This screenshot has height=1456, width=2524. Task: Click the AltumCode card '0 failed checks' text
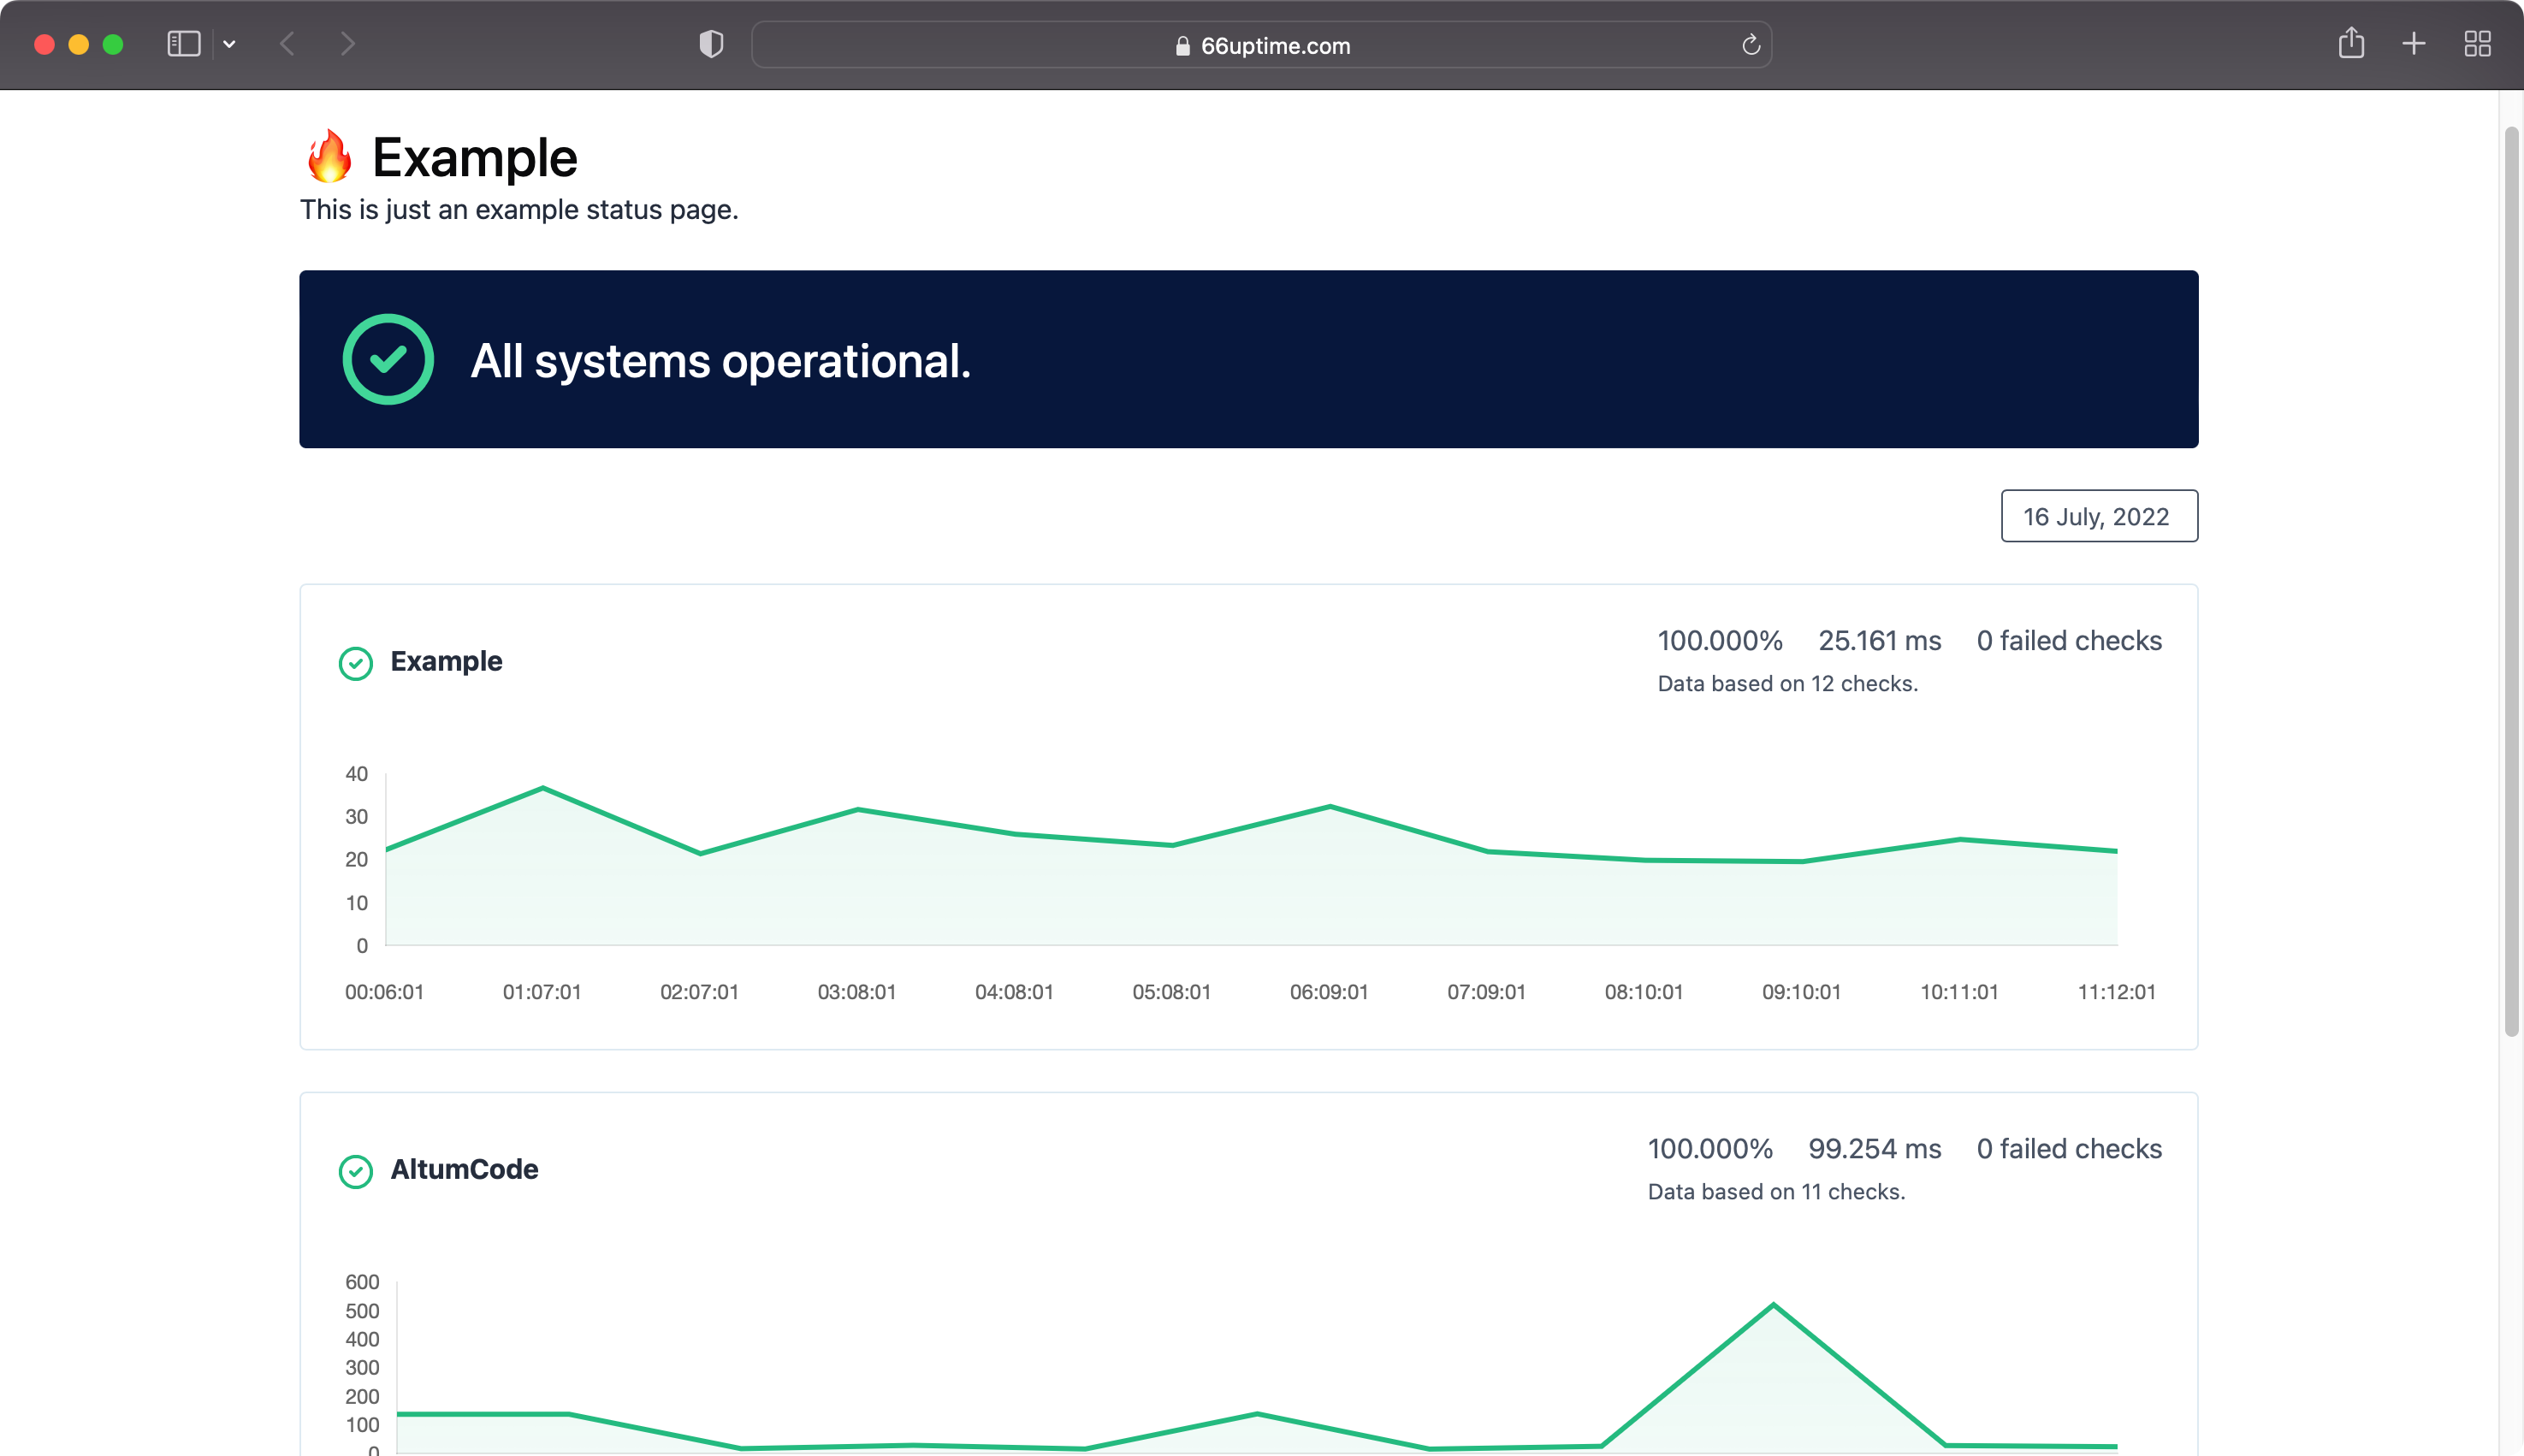(x=2069, y=1149)
